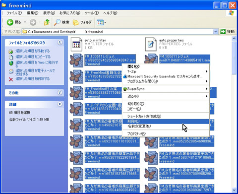Click butterfly icon of mm692118 file

tap(76, 141)
